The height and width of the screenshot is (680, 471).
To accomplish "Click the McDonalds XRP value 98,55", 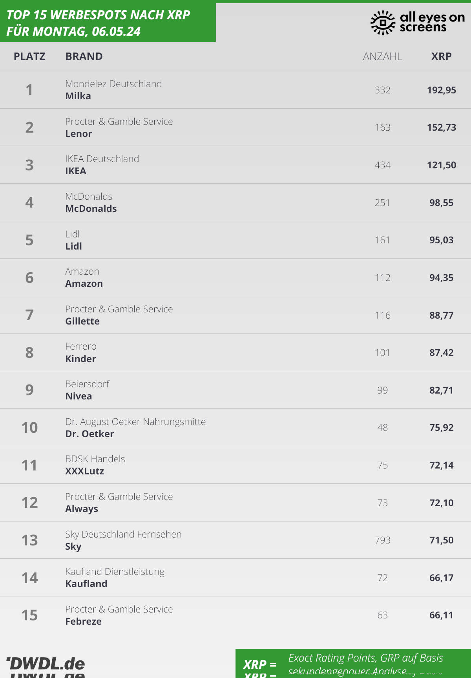I will coord(441,203).
